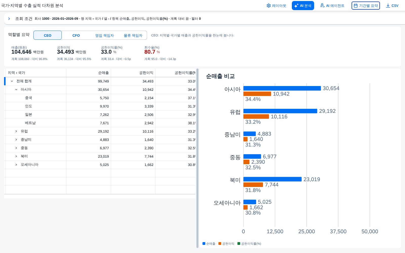Expand the 조회 조건 panel chevron
This screenshot has height=253, width=405.
point(9,19)
